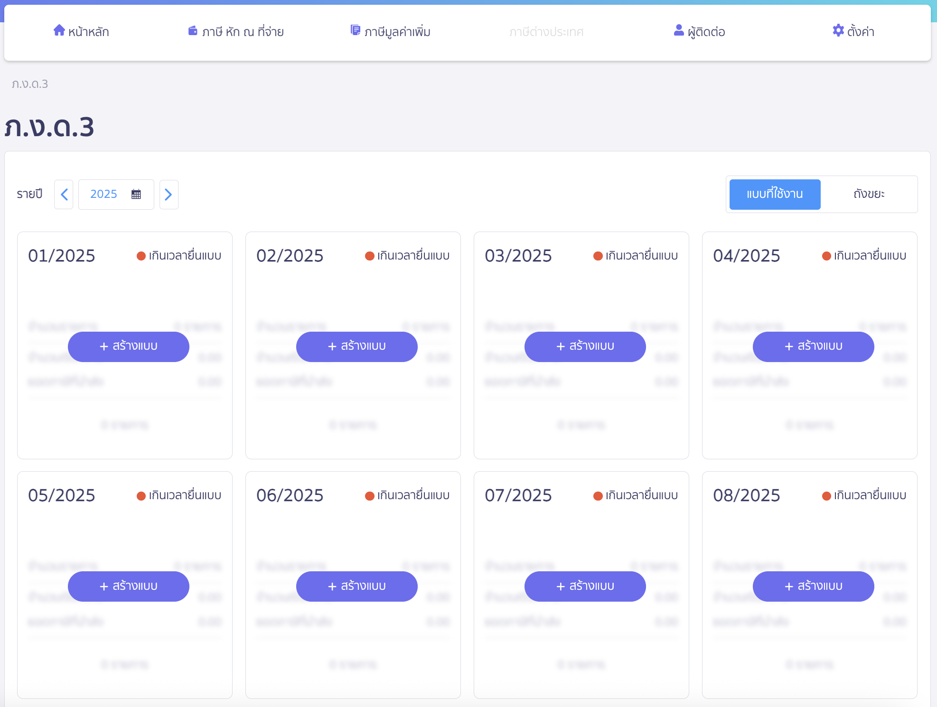Screen dimensions: 937x707
Task: Open the 2025 year picker field
Action: tap(104, 194)
